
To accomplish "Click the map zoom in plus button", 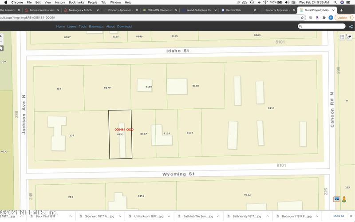I will [1, 36].
